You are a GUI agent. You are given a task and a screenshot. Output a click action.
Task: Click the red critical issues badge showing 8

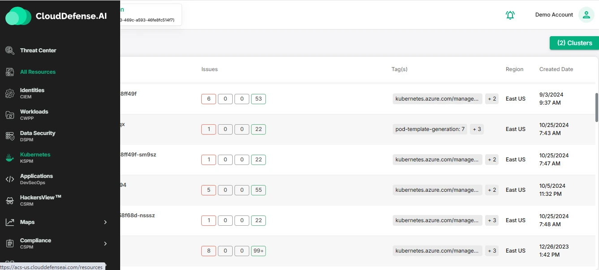tap(208, 251)
